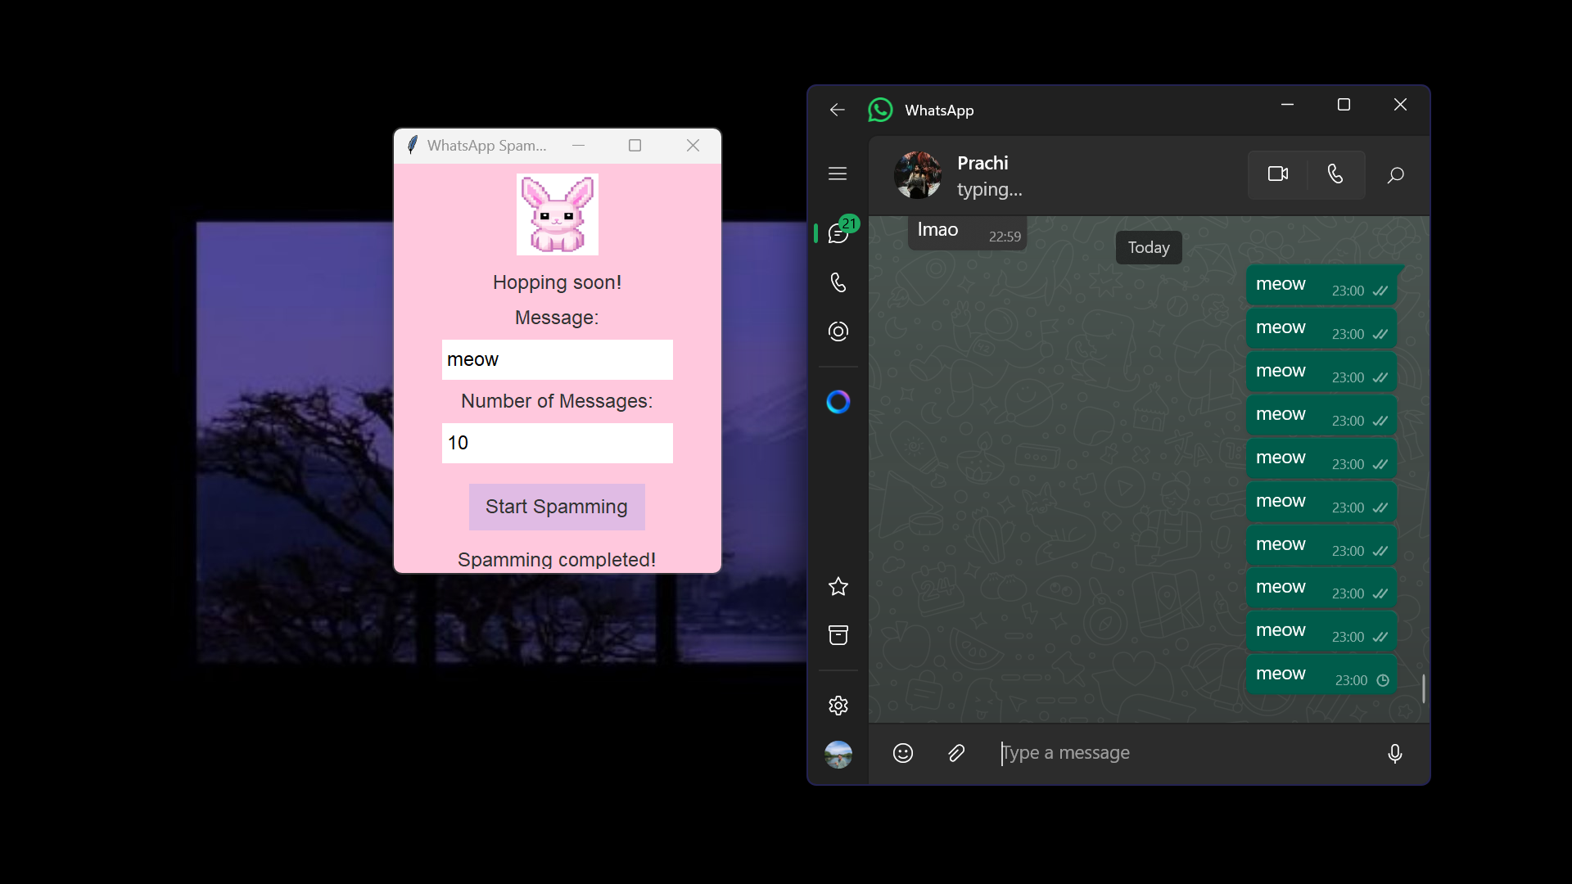Attach a file with the paperclip icon
1572x884 pixels.
[x=956, y=753]
